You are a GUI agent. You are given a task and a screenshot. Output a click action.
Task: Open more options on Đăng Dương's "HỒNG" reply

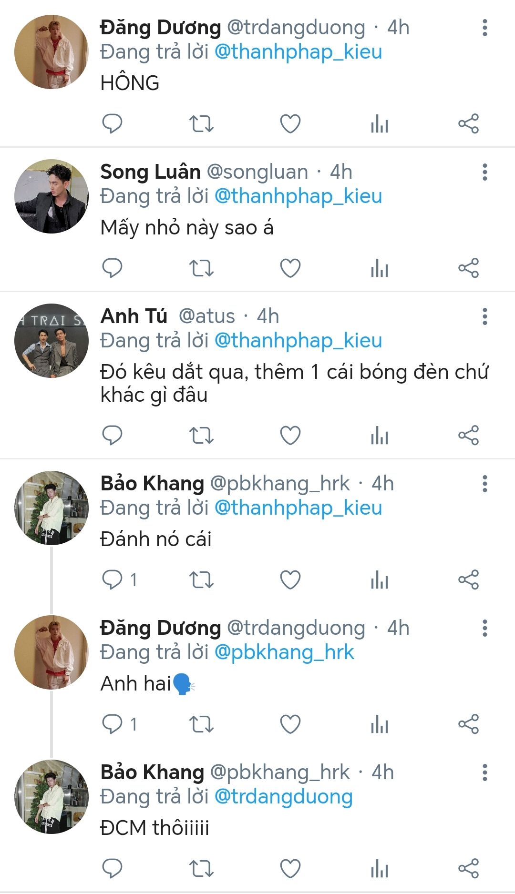click(x=484, y=28)
